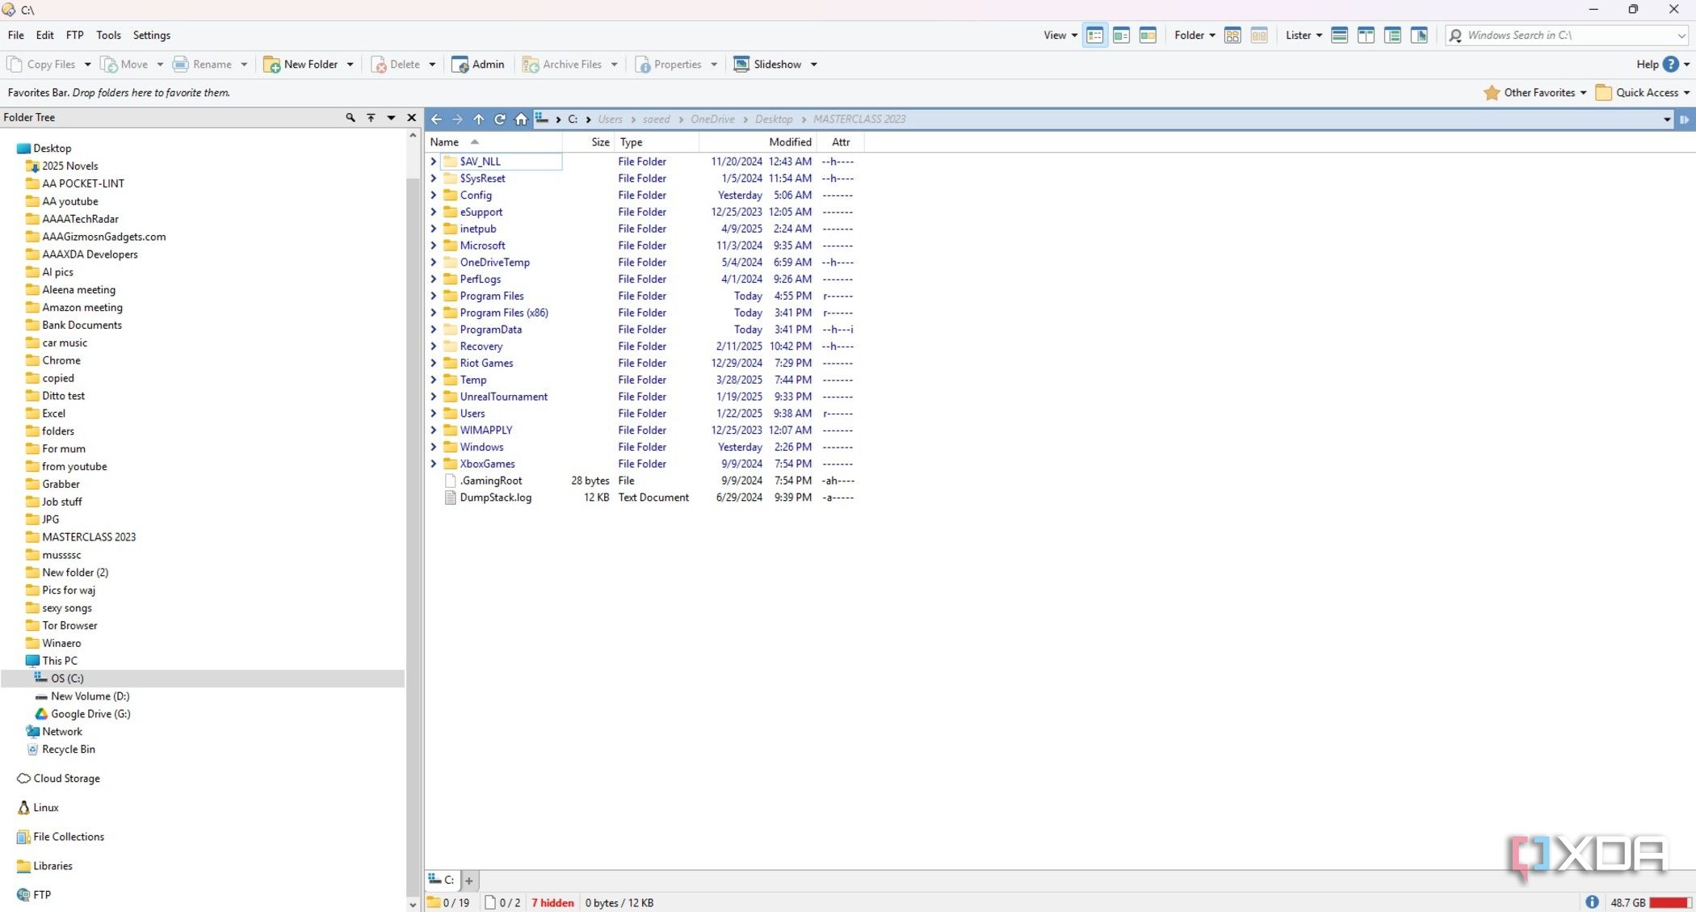Click the forward navigation arrow
The image size is (1696, 912).
pyautogui.click(x=457, y=119)
